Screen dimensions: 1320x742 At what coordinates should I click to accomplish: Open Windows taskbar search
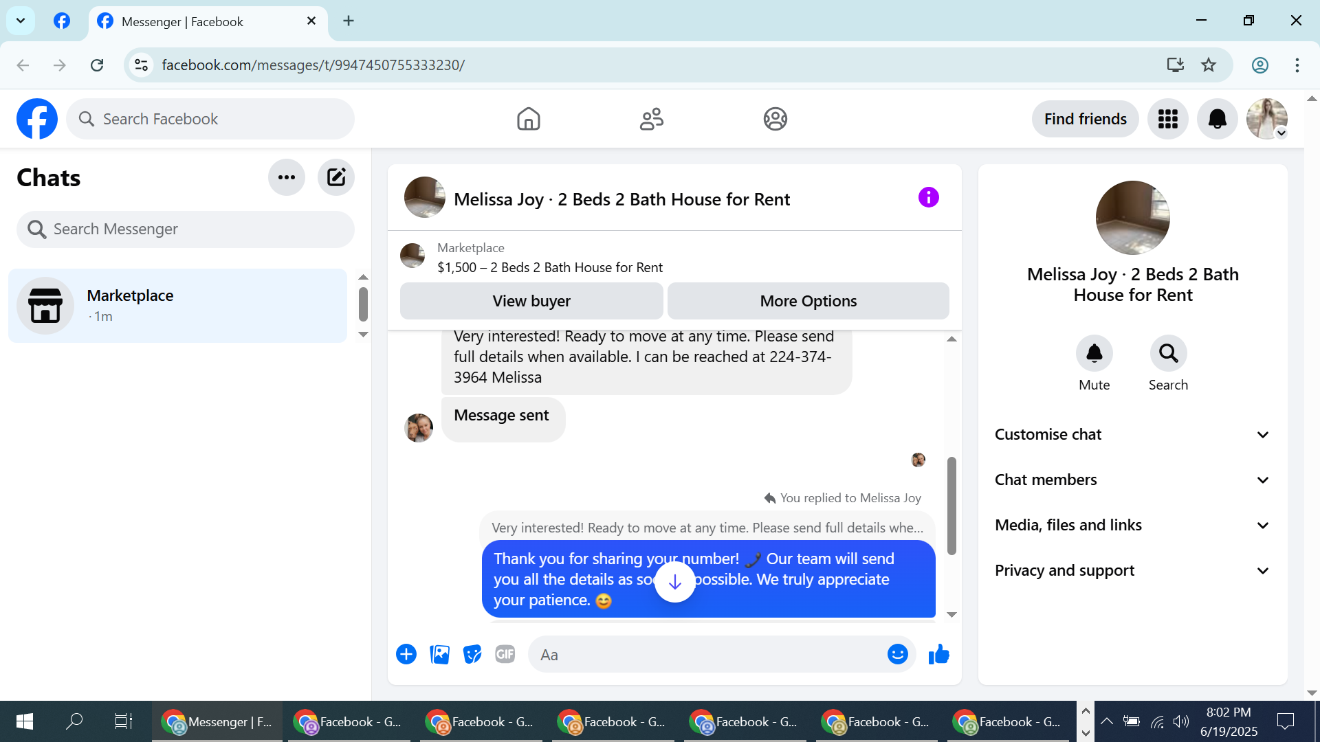coord(74,721)
